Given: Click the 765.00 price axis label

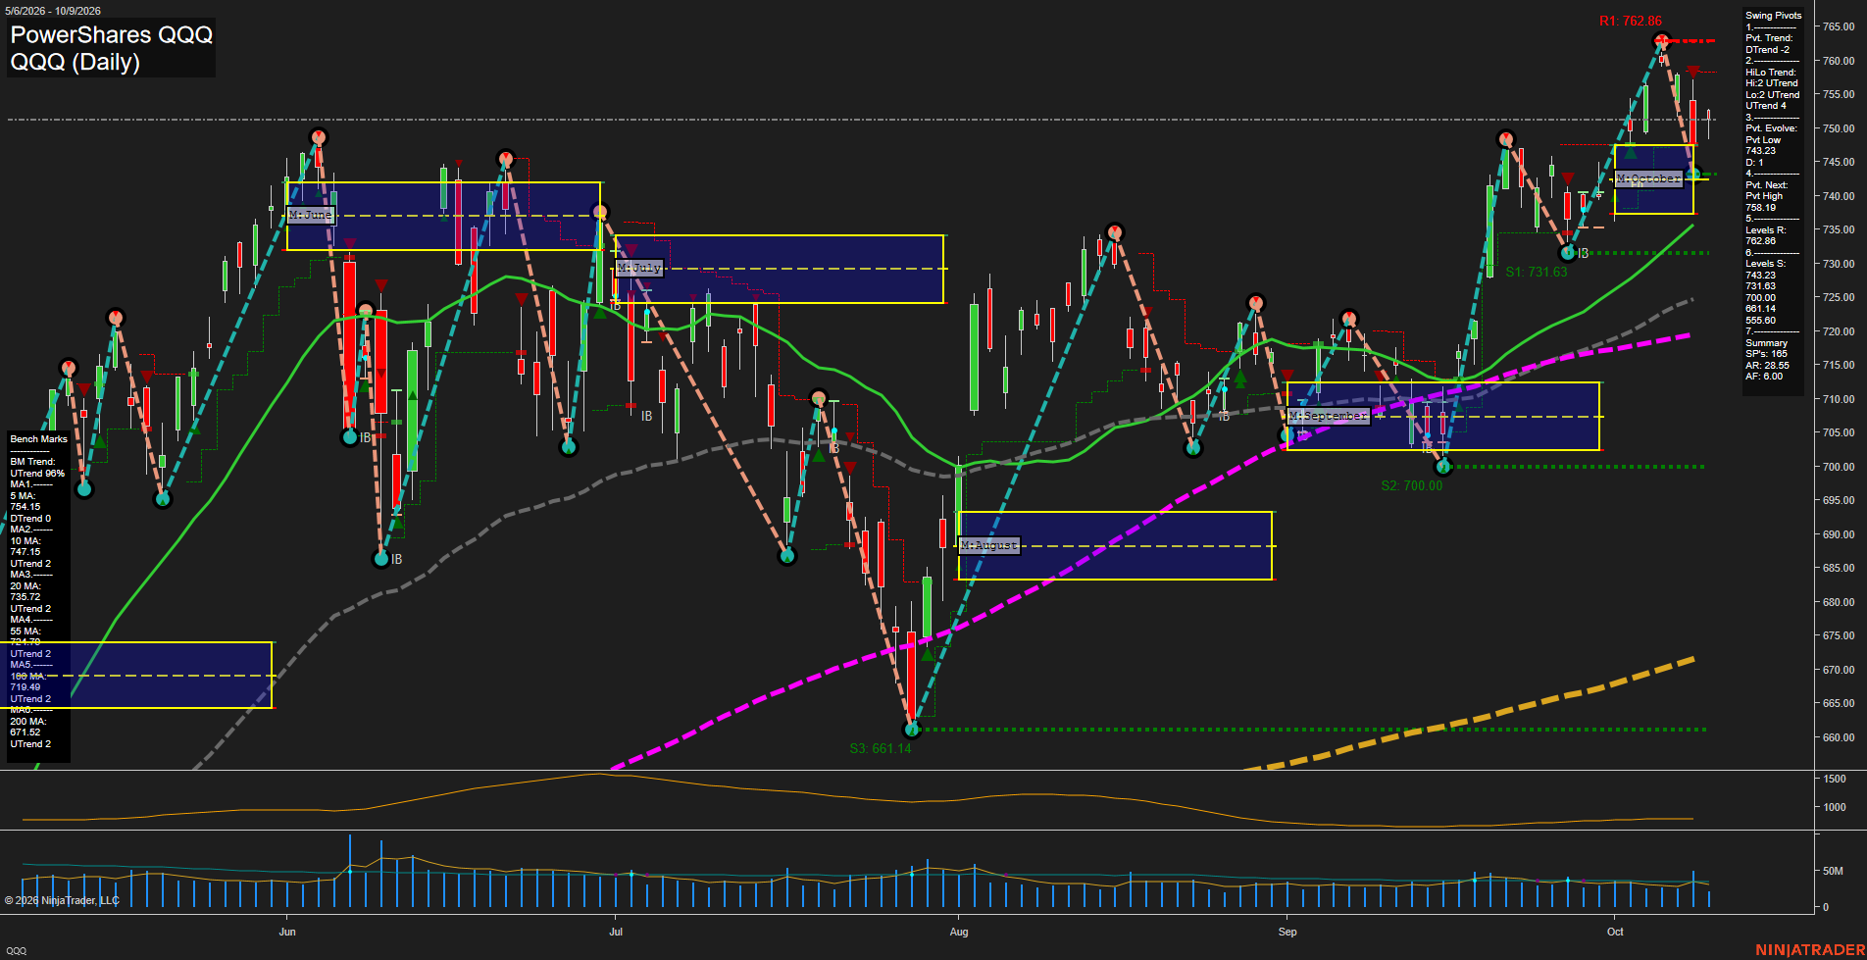Looking at the screenshot, I should click(1839, 26).
